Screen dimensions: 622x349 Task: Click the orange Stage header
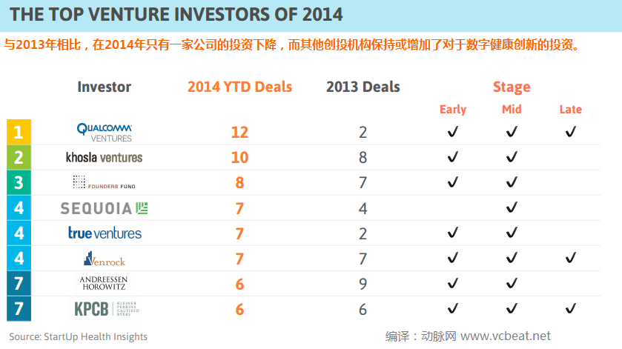click(512, 87)
